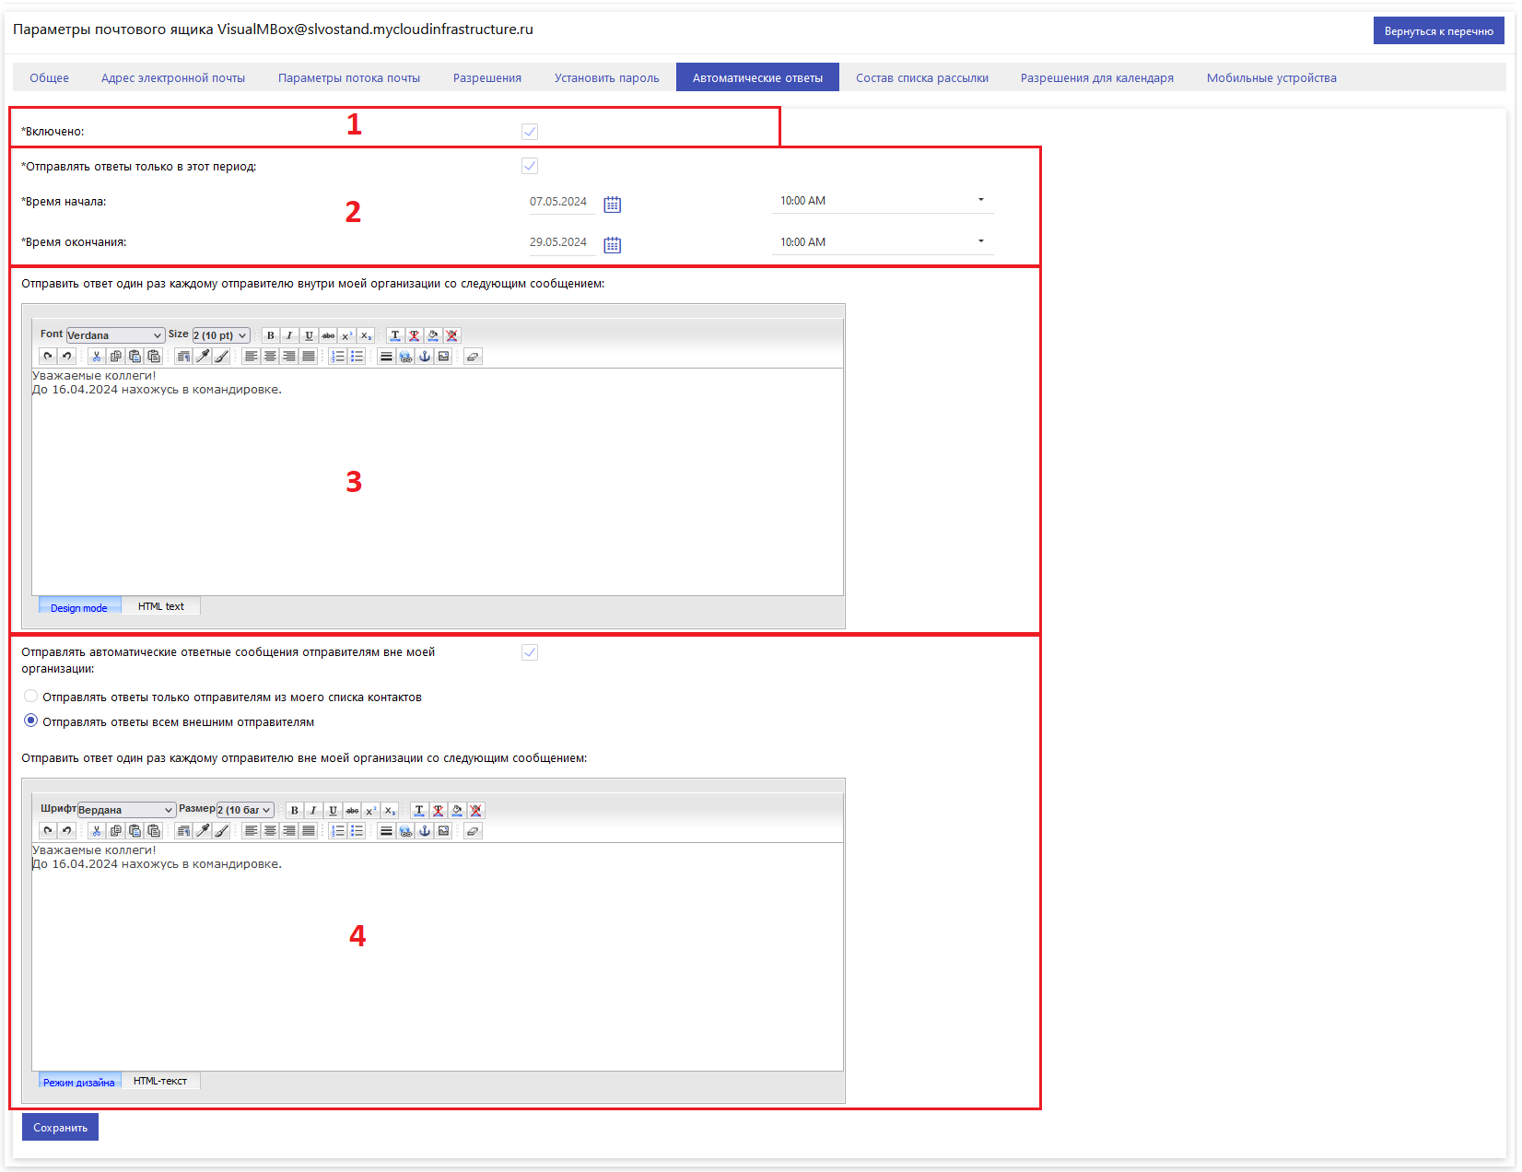
Task: Insert hyperlink in the internal message editor
Action: pos(405,357)
